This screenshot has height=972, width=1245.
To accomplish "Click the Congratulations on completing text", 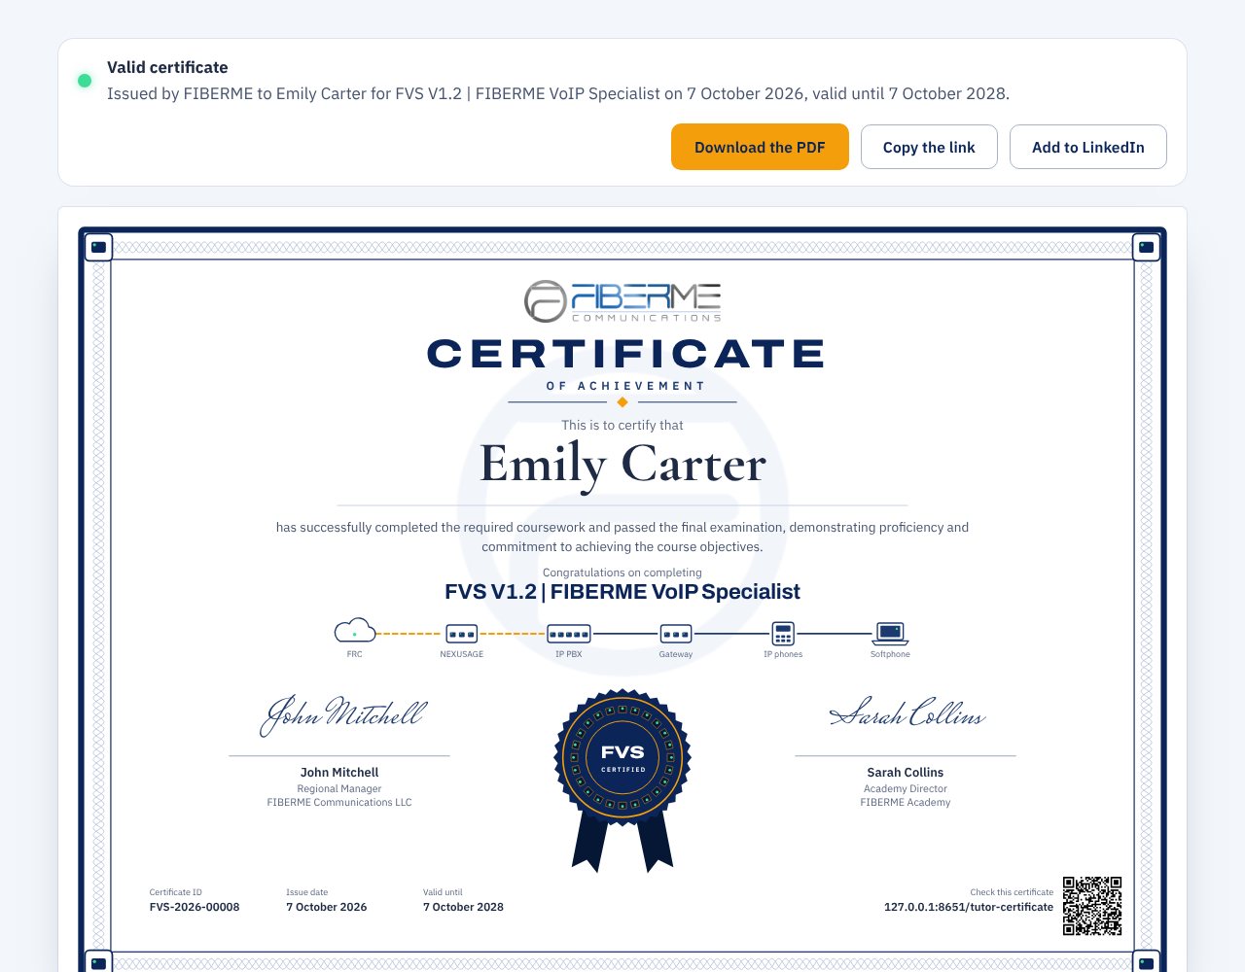I will [622, 573].
